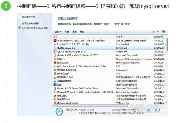Viewport: 189px width, 123px height.
Task: Select Sybase PowerDesigner 12.5 entry
Action: (71, 51)
